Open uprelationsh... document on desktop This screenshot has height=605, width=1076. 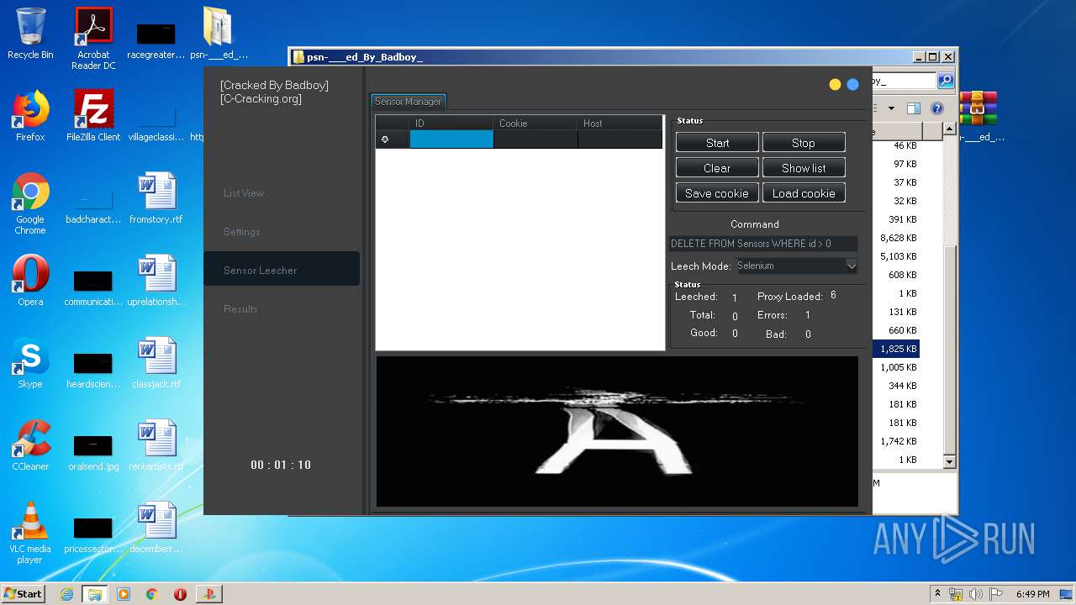pos(156,280)
